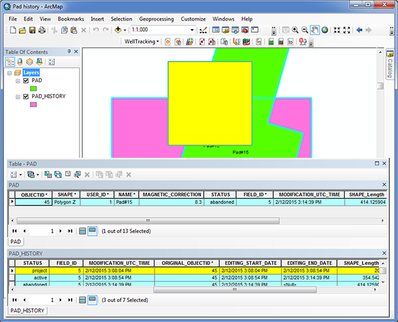Go to next record in PAD table
This screenshot has height=322, width=398.
(60, 231)
